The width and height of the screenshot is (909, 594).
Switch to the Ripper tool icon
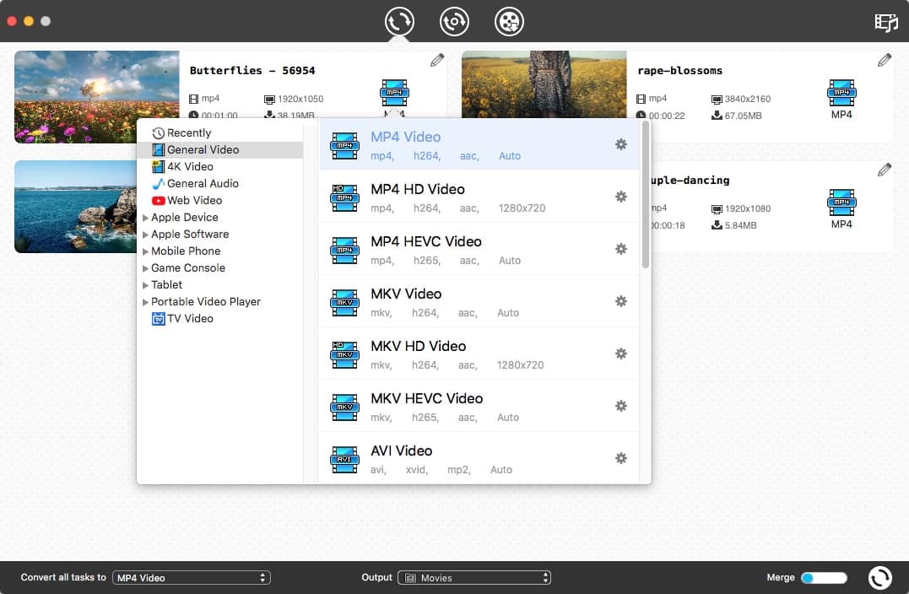click(454, 22)
